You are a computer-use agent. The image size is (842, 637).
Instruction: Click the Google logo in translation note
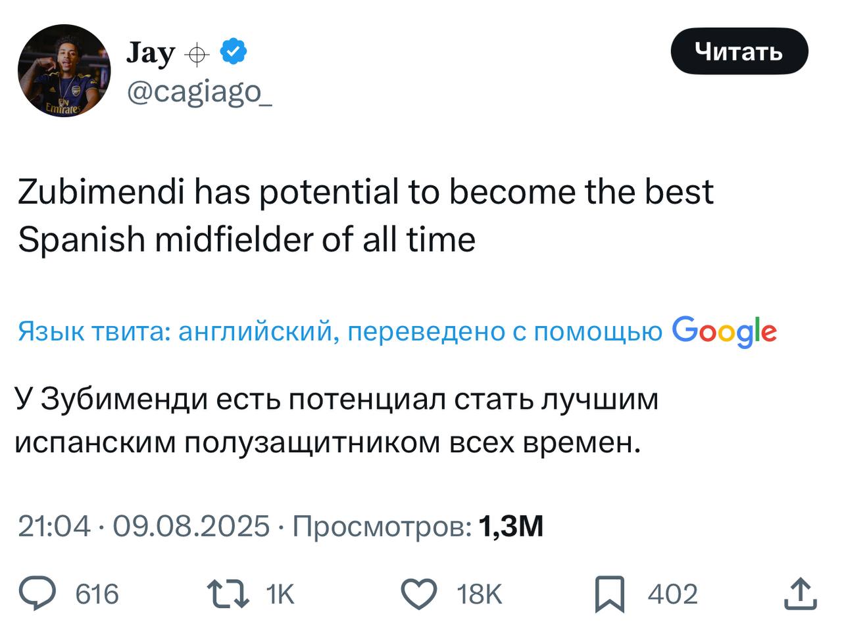[x=724, y=331]
